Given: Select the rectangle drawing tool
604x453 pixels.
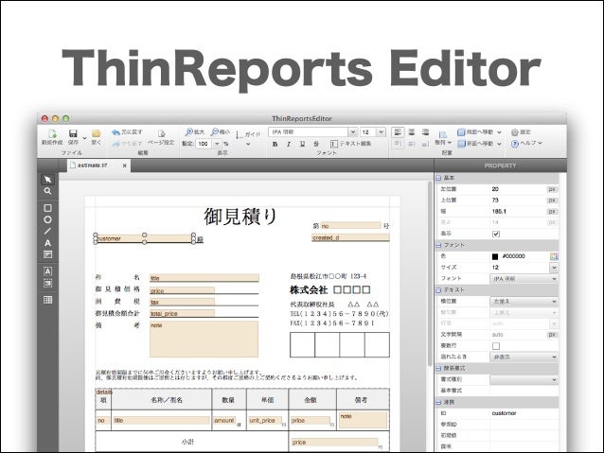Looking at the screenshot, I should tap(47, 208).
